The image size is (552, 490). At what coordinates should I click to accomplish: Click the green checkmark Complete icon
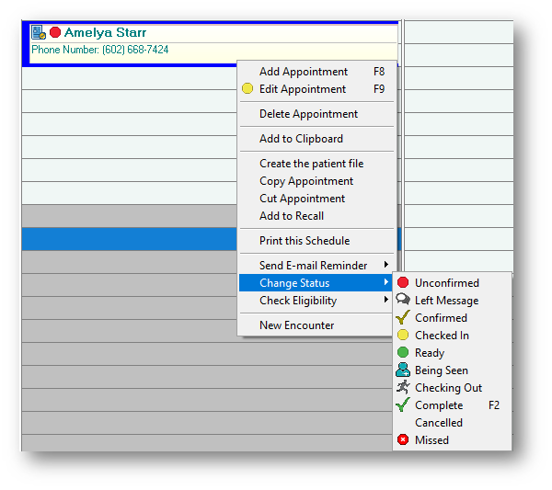coord(403,405)
